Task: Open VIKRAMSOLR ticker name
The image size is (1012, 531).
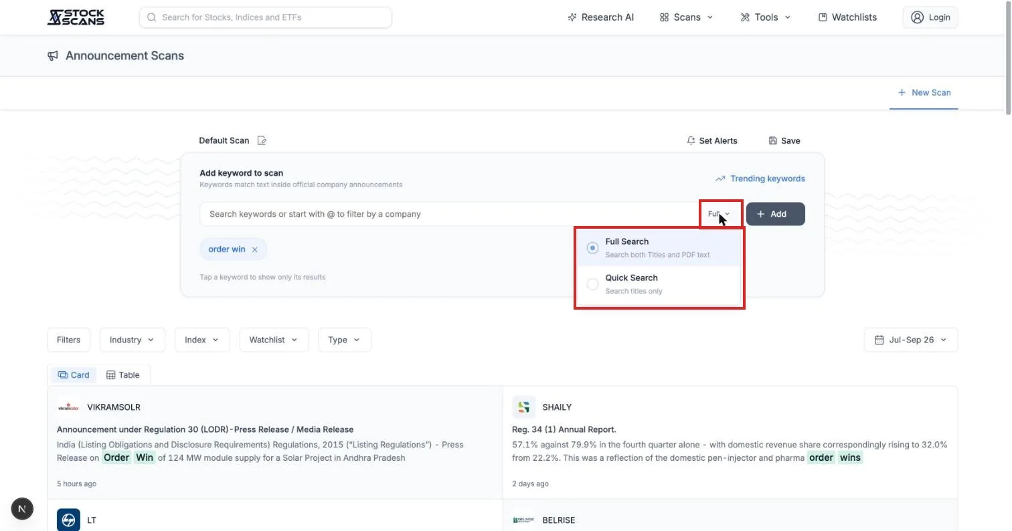Action: (114, 407)
